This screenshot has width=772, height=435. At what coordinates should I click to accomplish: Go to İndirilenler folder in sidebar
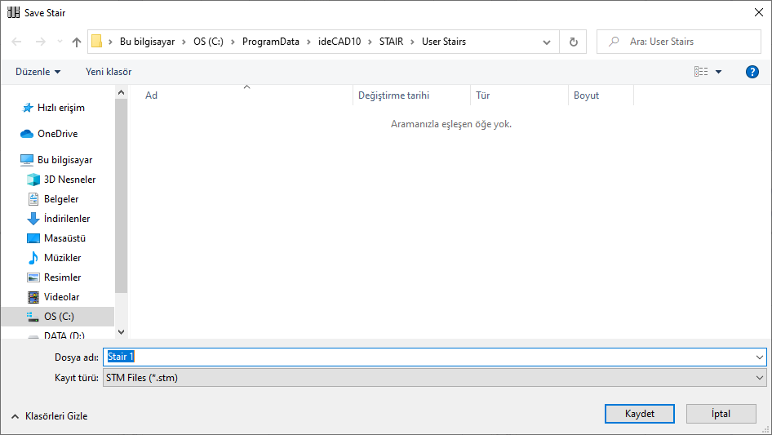coord(67,219)
